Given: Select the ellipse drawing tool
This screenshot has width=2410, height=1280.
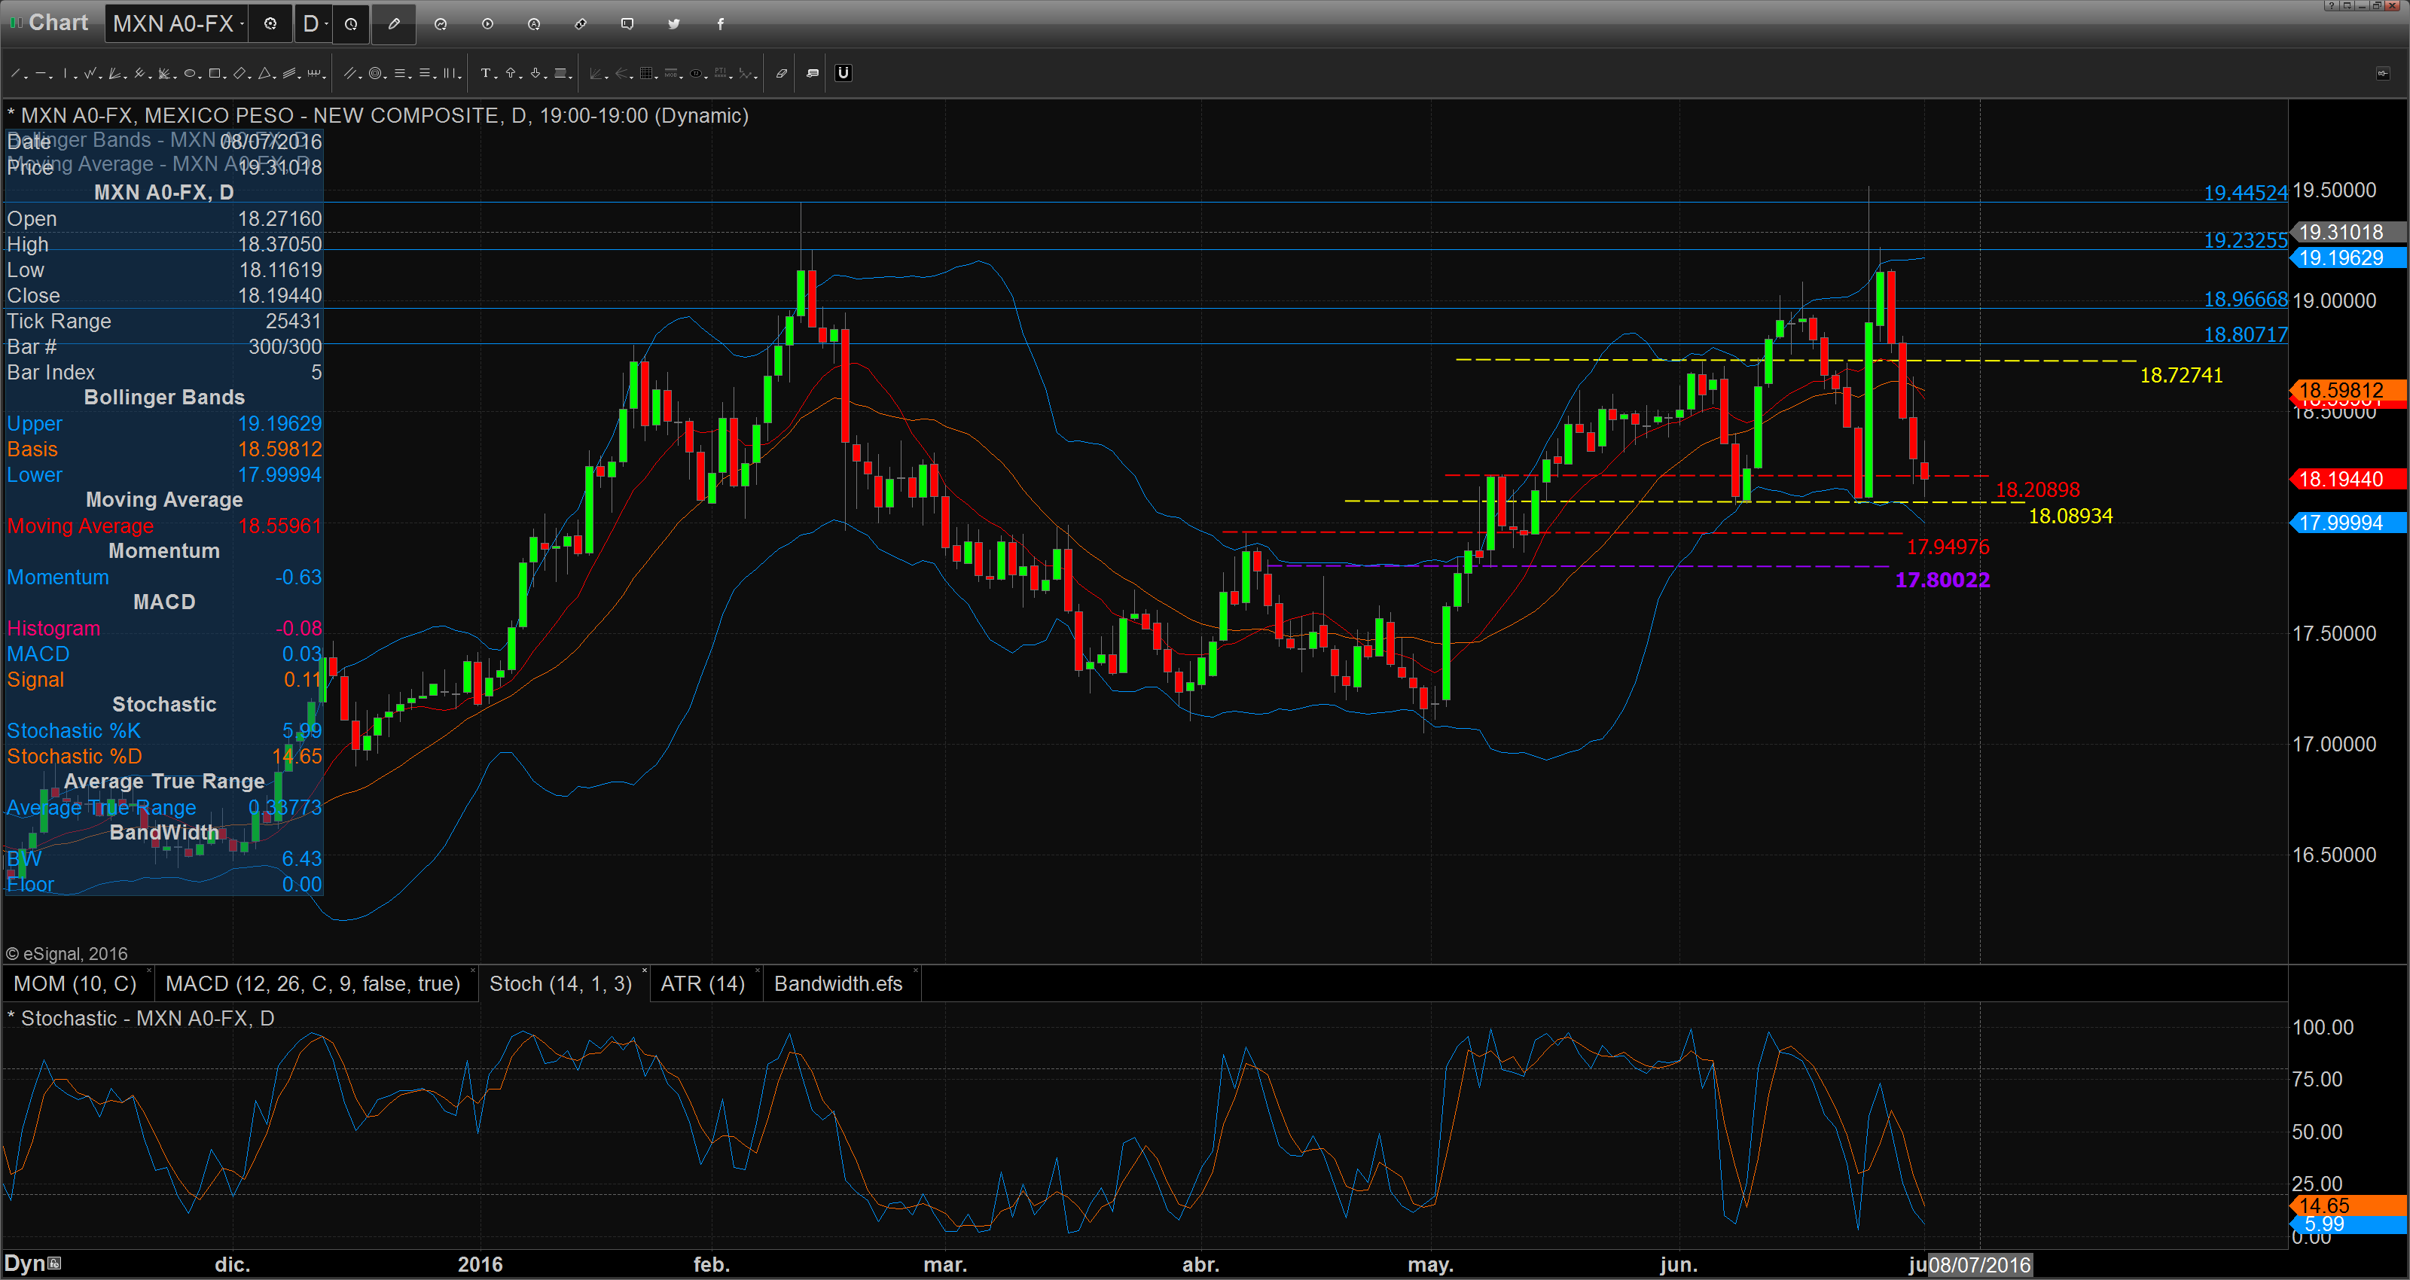Looking at the screenshot, I should 190,73.
